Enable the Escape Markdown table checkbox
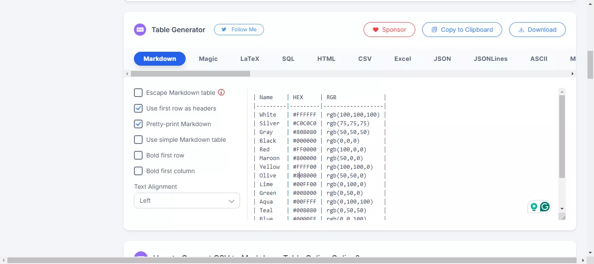The height and width of the screenshot is (264, 594). point(138,93)
